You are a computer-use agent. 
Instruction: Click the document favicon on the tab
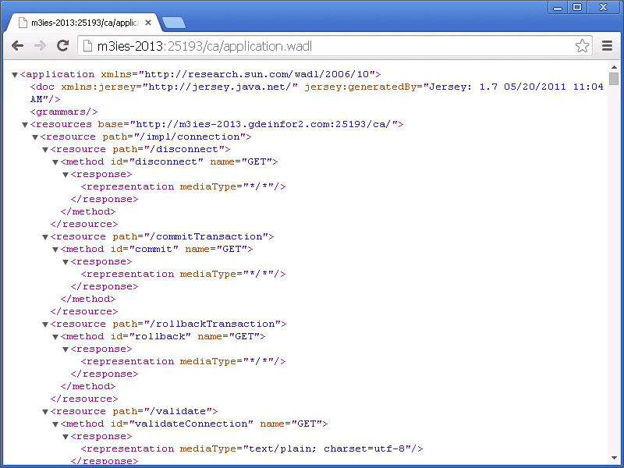tap(21, 23)
